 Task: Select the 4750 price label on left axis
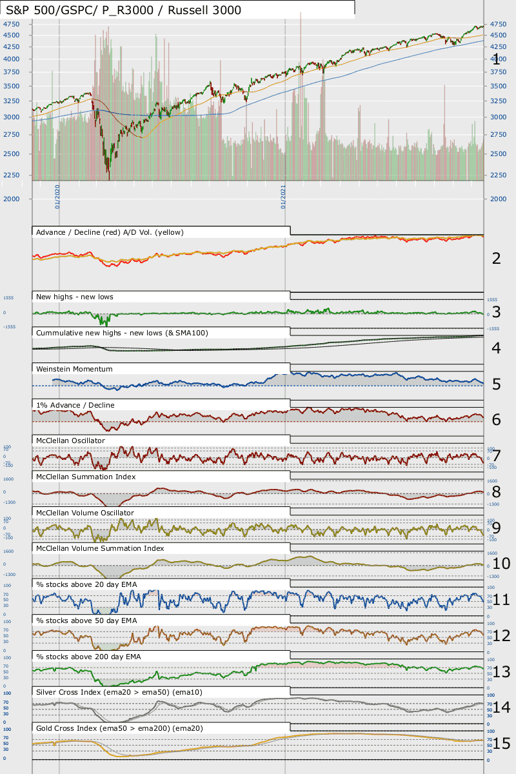pyautogui.click(x=11, y=24)
